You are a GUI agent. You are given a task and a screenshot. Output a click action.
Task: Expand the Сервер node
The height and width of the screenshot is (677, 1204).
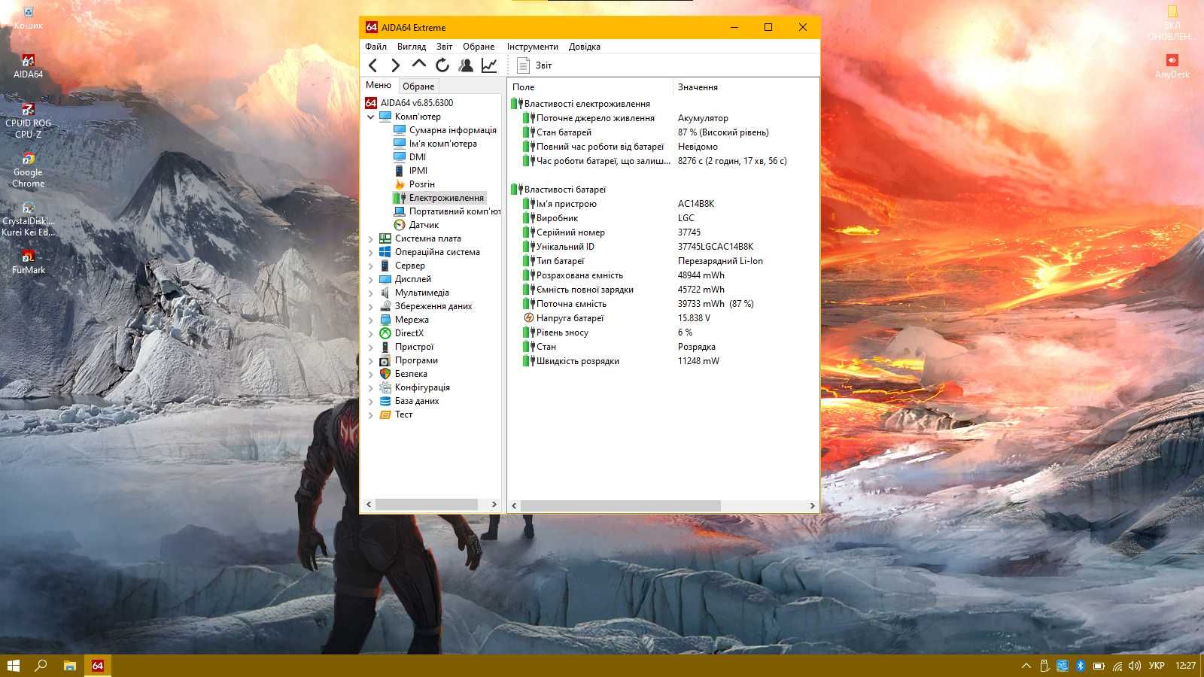[x=370, y=266]
